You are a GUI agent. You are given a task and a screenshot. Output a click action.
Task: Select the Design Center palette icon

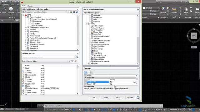92,53
